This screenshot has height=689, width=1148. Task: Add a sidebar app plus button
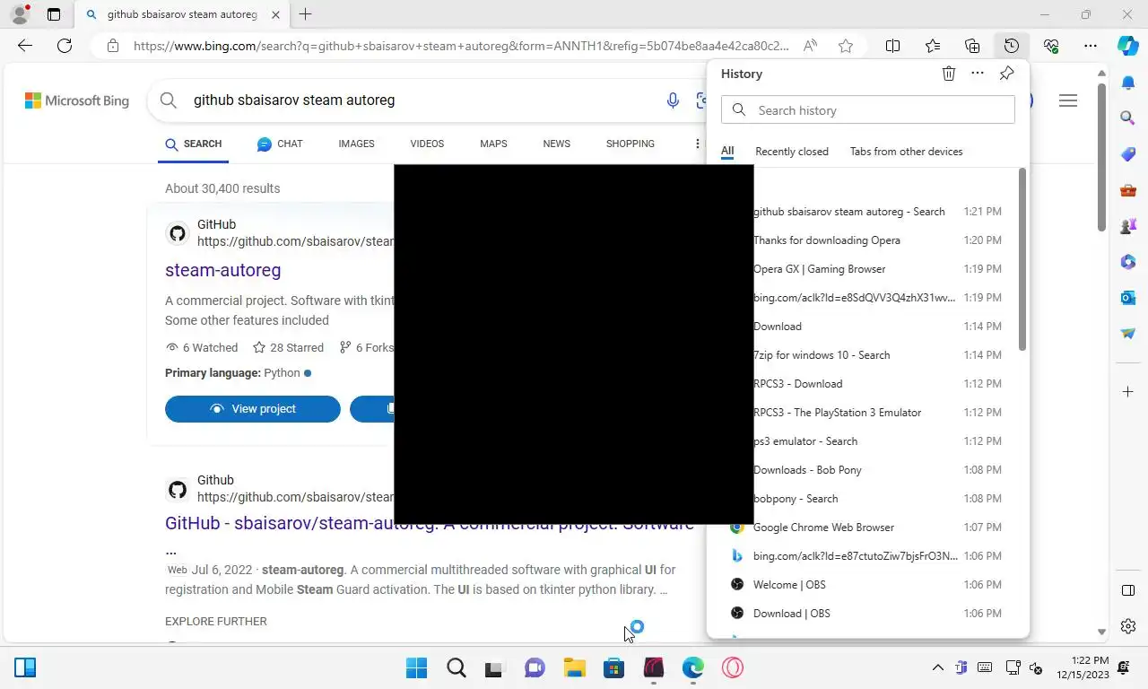tap(1128, 392)
